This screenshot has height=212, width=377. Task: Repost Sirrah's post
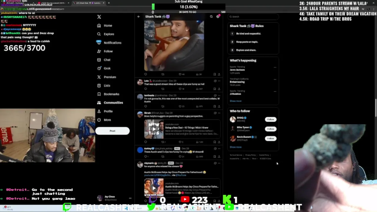coord(163,142)
